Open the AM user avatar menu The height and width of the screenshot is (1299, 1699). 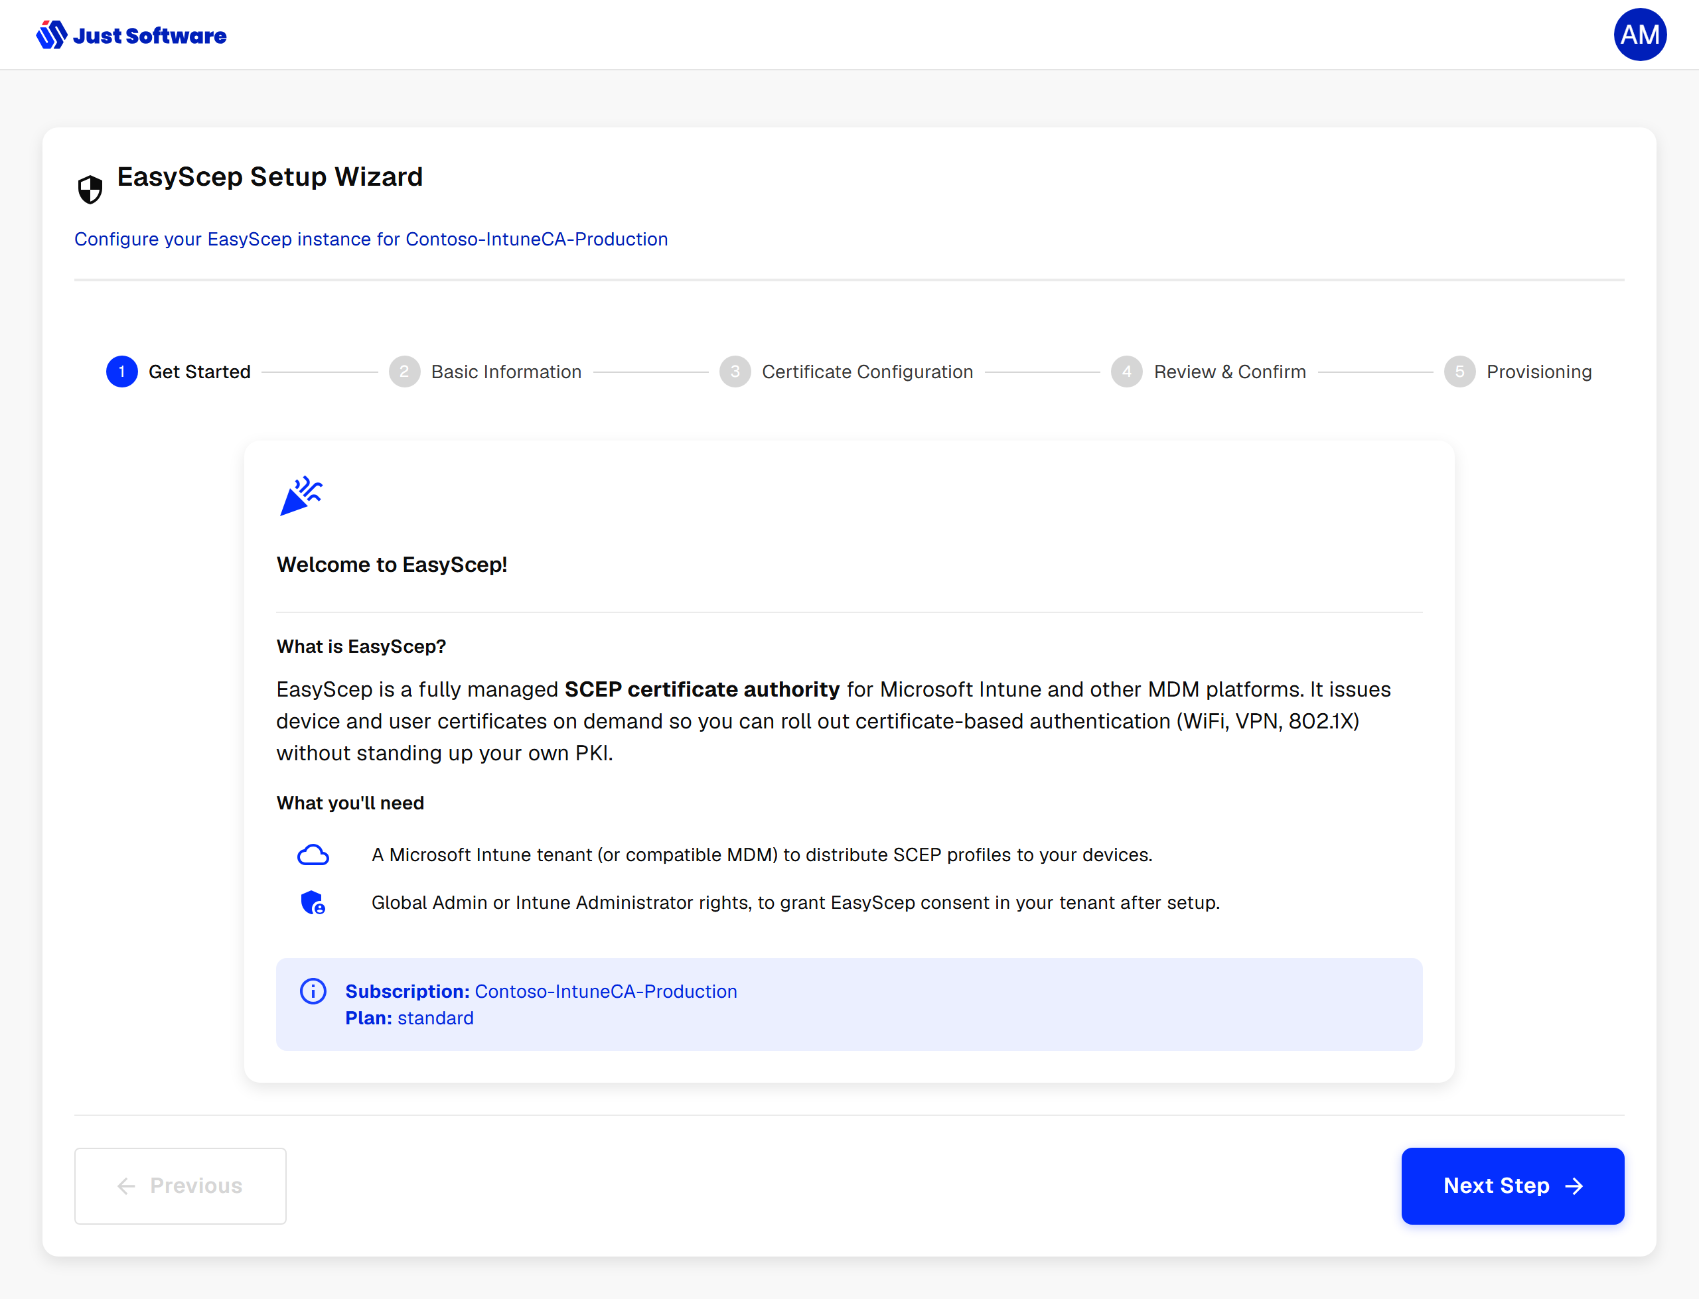pyautogui.click(x=1639, y=34)
